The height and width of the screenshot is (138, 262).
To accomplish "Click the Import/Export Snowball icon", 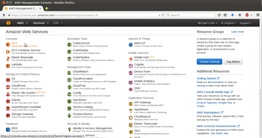I will 8,108.
